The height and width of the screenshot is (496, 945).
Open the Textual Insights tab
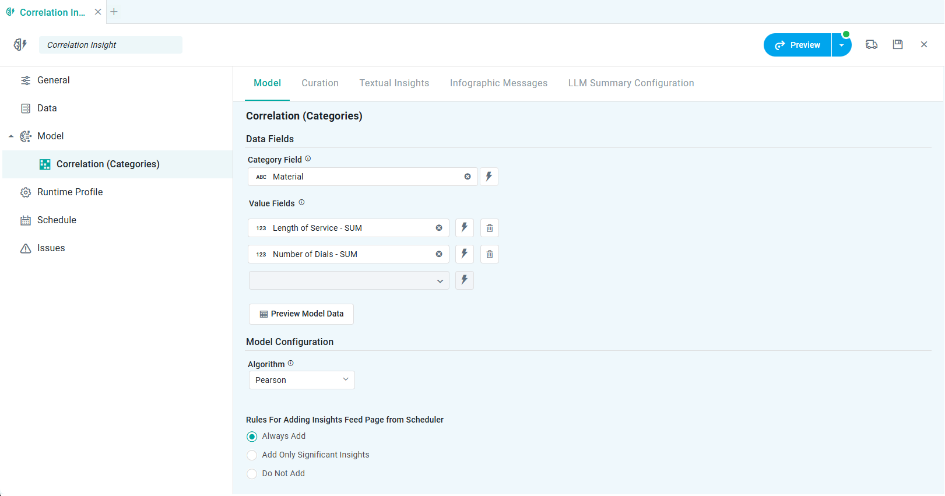(x=394, y=83)
